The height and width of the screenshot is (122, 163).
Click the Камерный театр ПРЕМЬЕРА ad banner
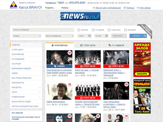pyautogui.click(x=142, y=96)
